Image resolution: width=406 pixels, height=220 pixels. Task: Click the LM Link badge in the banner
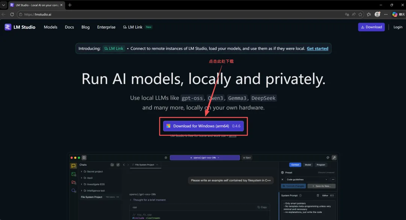click(x=114, y=49)
